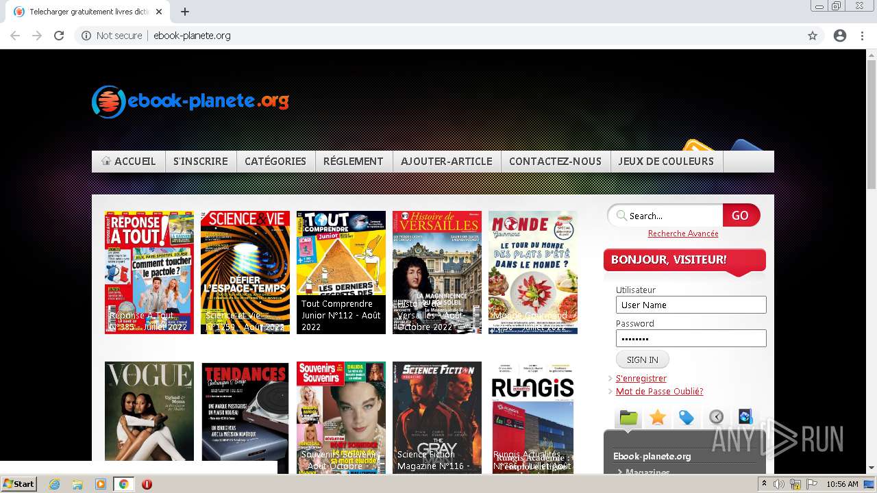This screenshot has width=877, height=493.
Task: Close the Telecharger gratuitement tab
Action: pos(159,12)
